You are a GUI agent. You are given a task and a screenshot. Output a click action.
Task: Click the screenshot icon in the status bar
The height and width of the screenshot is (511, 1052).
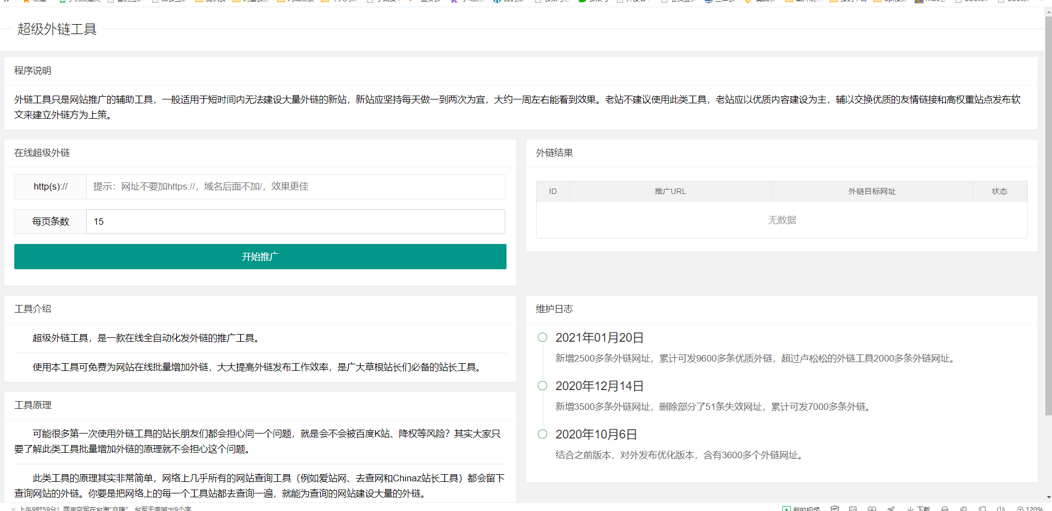pyautogui.click(x=853, y=507)
